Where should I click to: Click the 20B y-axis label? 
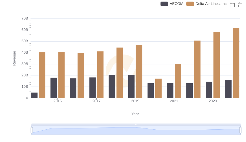pyautogui.click(x=25, y=75)
